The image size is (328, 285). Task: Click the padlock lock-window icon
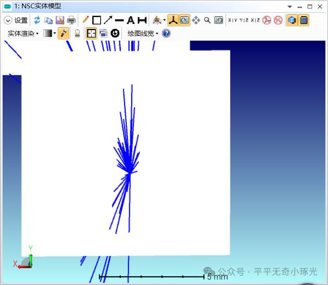pos(77,34)
